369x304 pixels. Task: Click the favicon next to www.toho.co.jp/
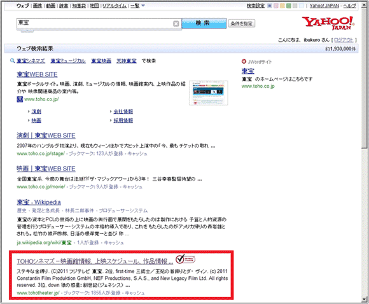coord(20,99)
